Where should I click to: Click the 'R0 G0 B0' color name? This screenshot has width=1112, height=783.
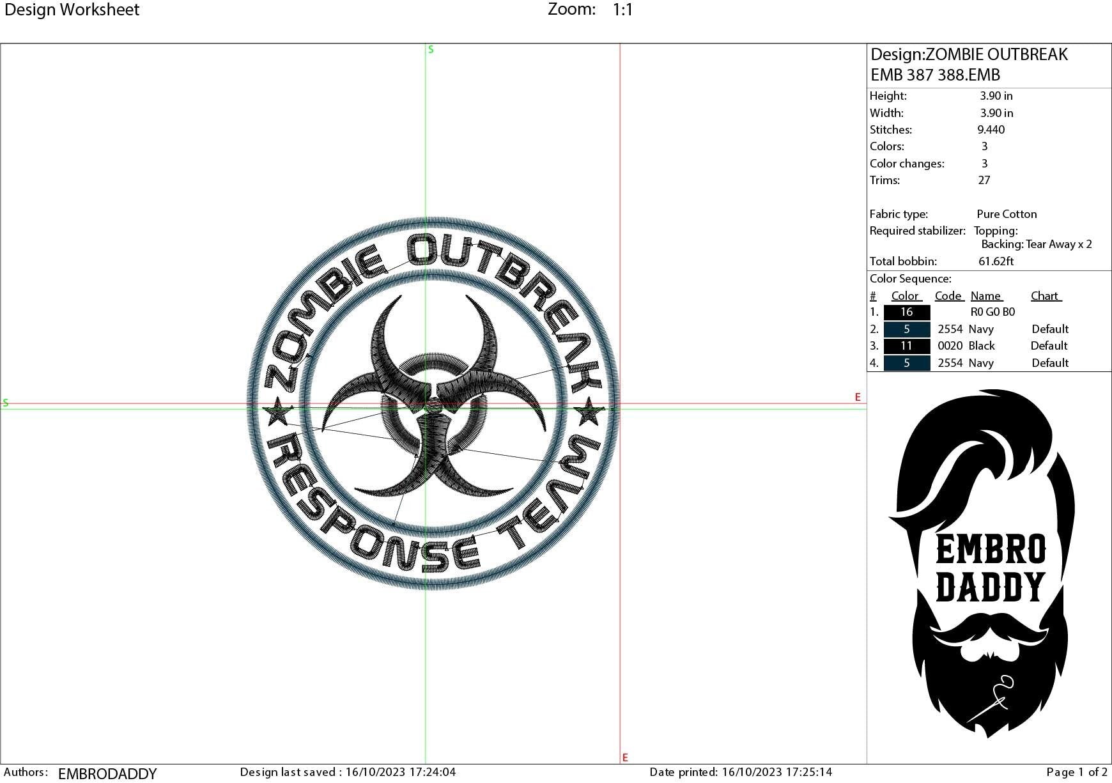tap(992, 312)
